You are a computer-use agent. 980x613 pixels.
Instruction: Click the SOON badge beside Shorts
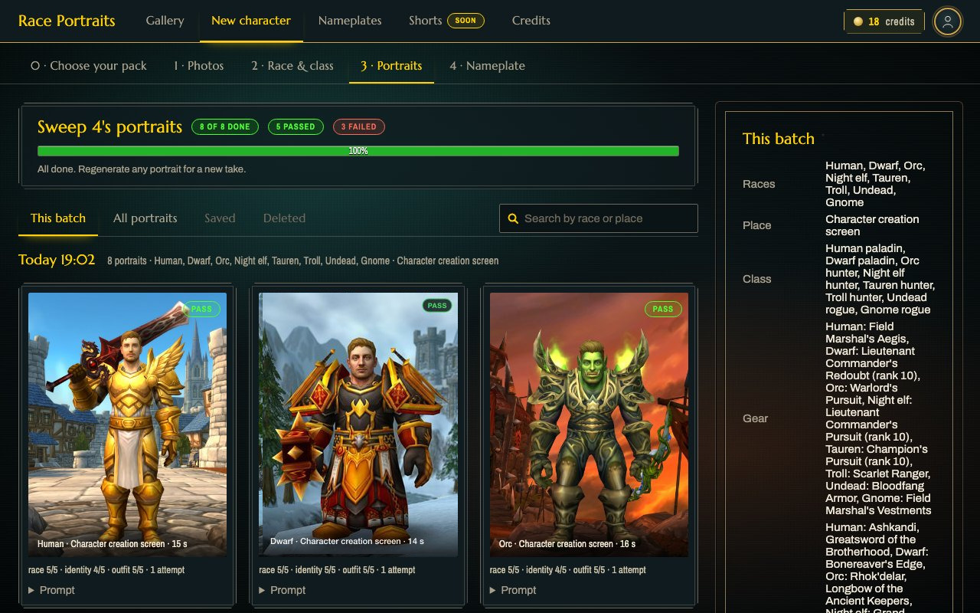pyautogui.click(x=465, y=21)
